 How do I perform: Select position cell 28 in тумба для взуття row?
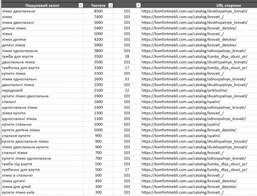pos(127,56)
